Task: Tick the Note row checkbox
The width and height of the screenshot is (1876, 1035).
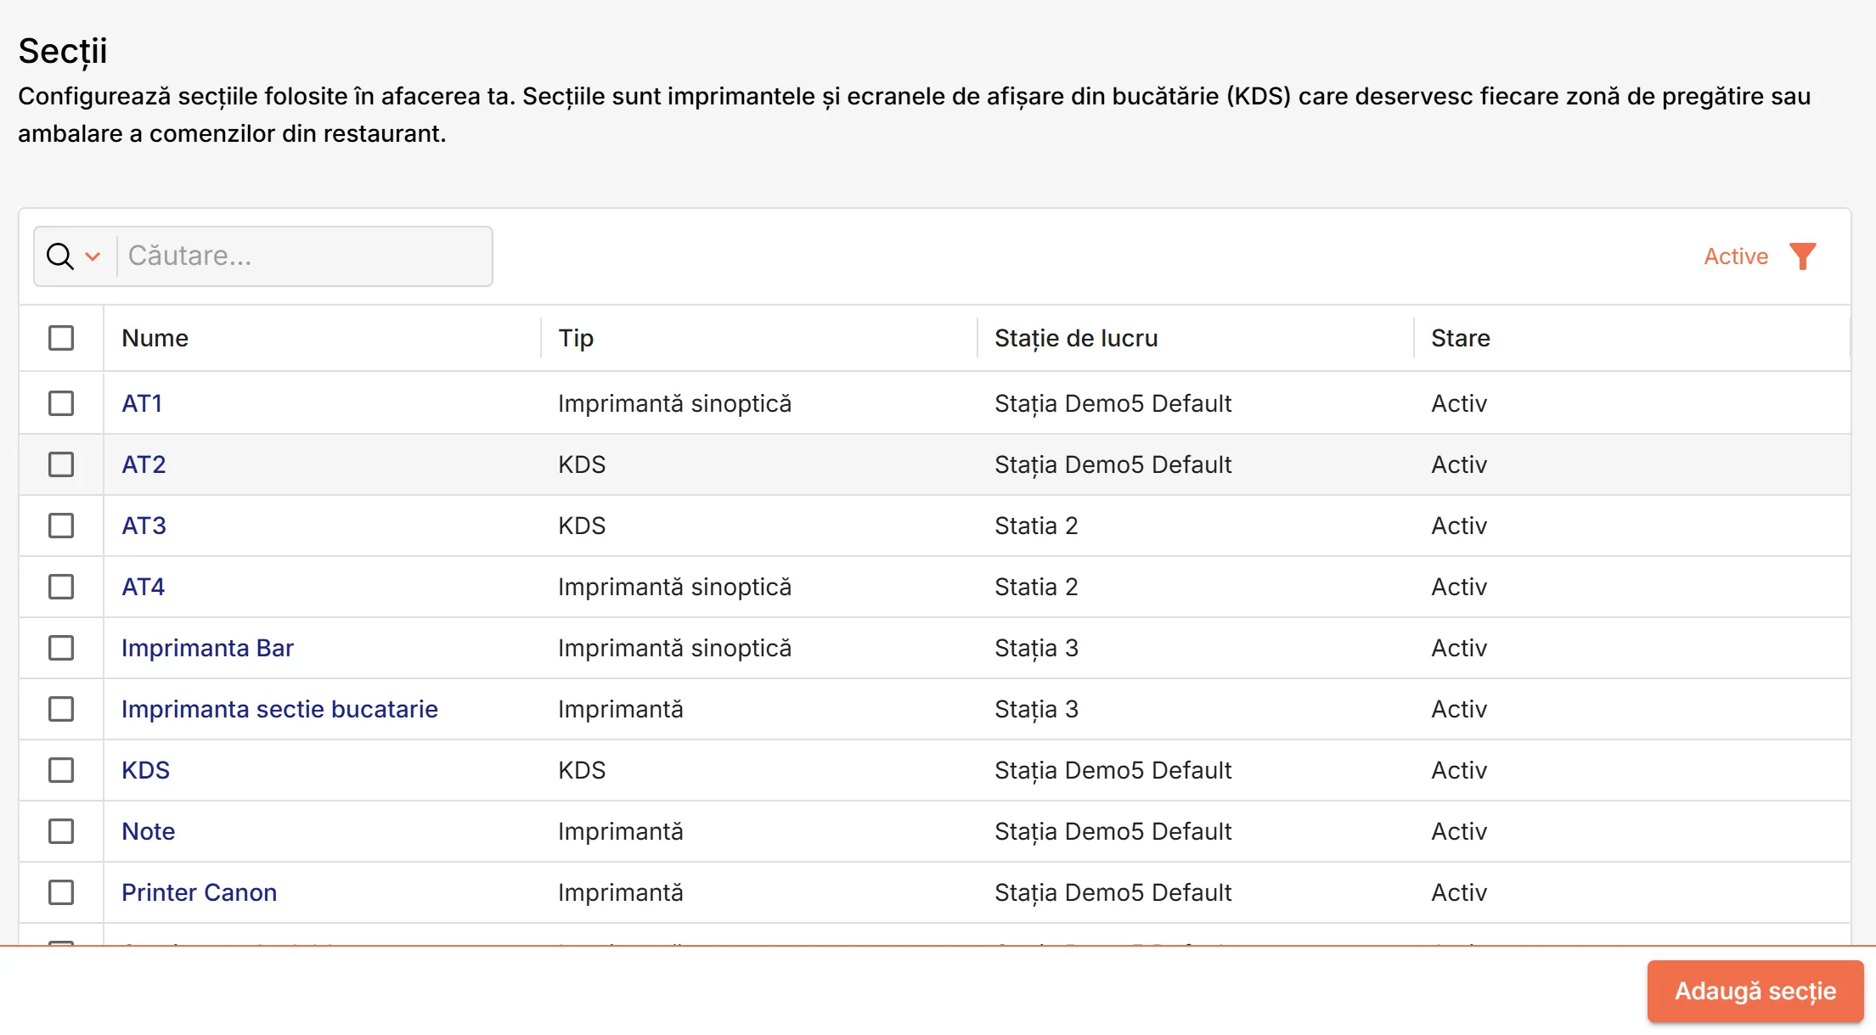Action: tap(61, 831)
